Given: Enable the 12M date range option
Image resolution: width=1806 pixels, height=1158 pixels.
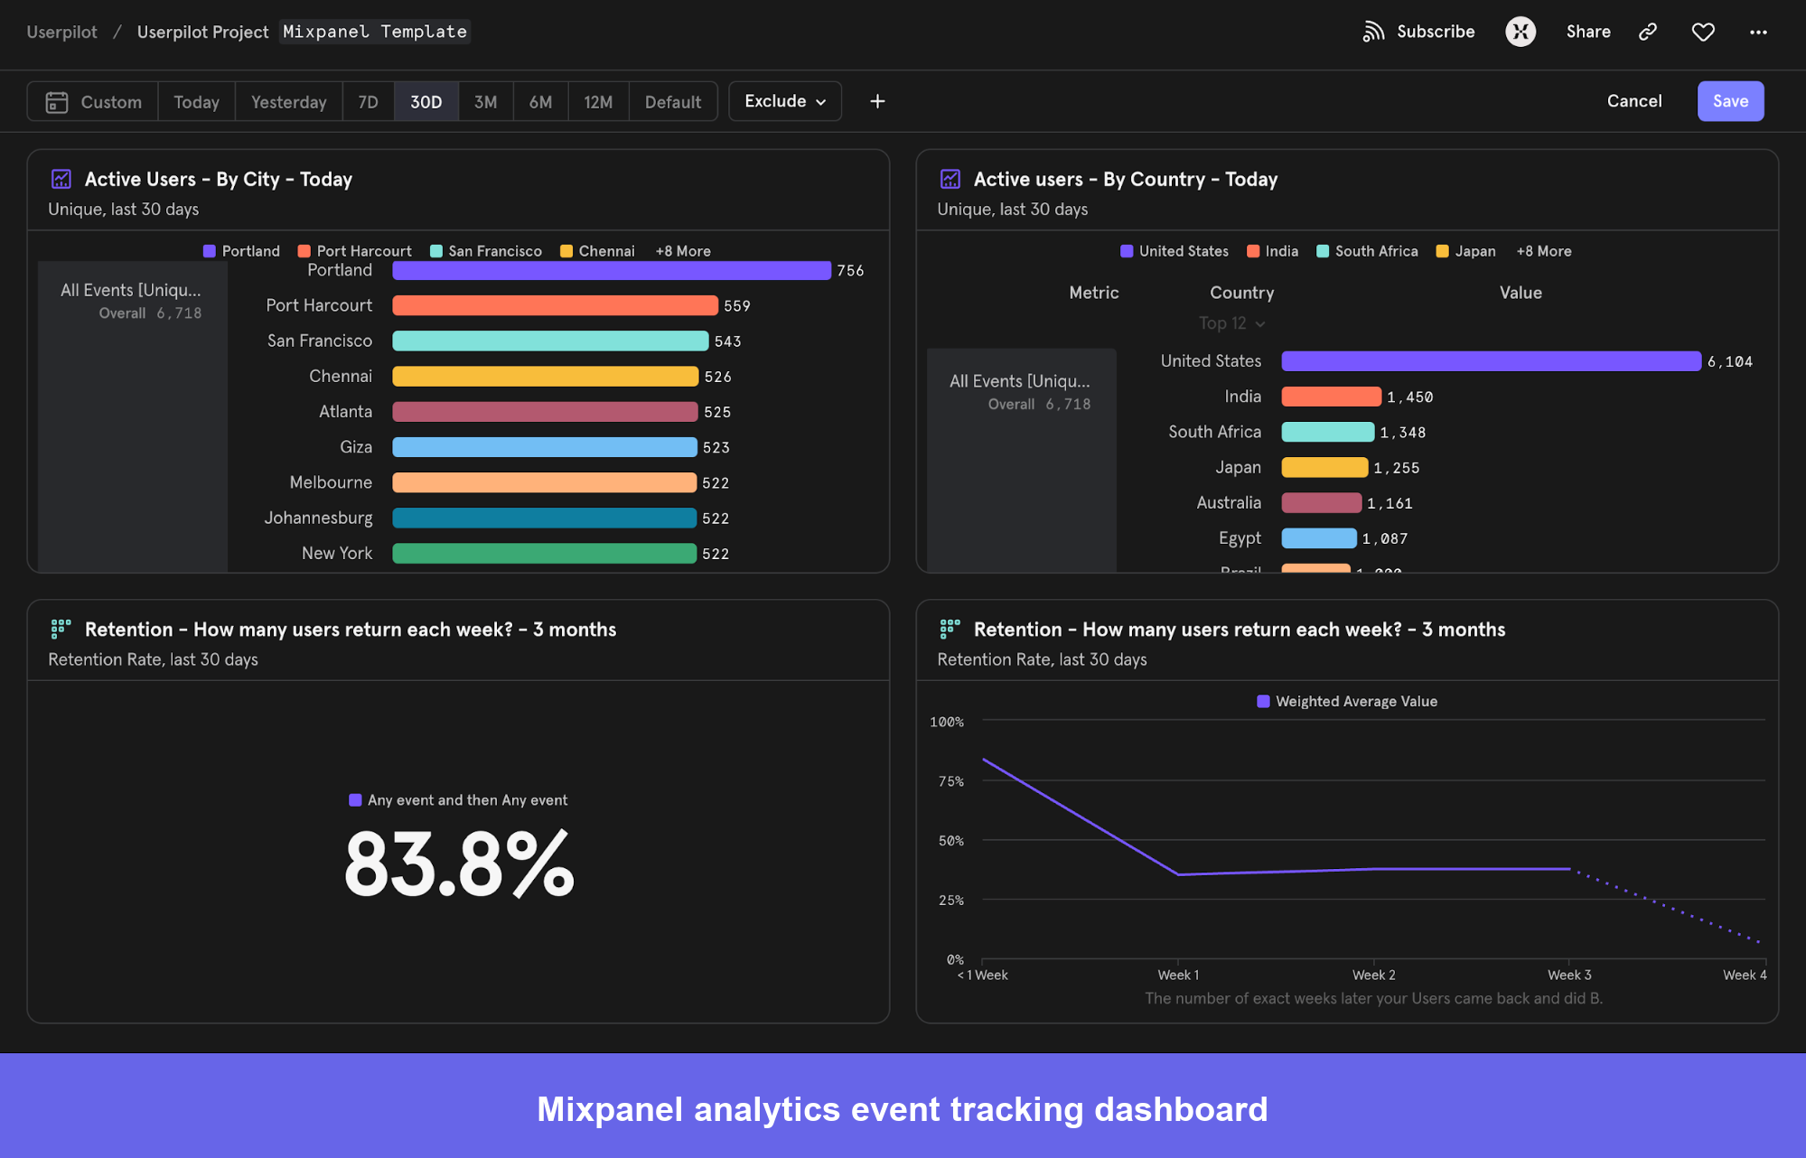Looking at the screenshot, I should [597, 101].
